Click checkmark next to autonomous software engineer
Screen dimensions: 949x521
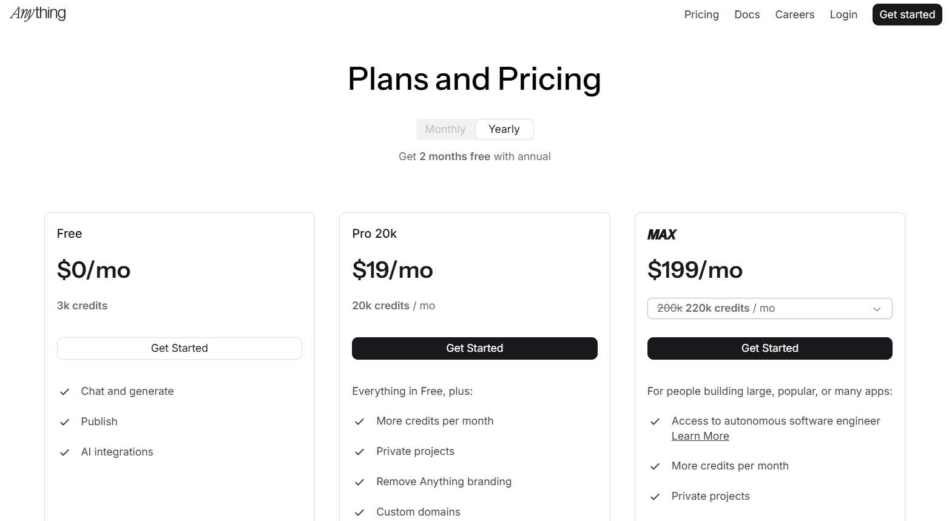[655, 422]
